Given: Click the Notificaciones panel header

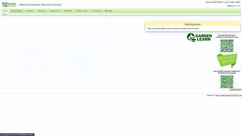Looking at the screenshot, I should [192, 24].
